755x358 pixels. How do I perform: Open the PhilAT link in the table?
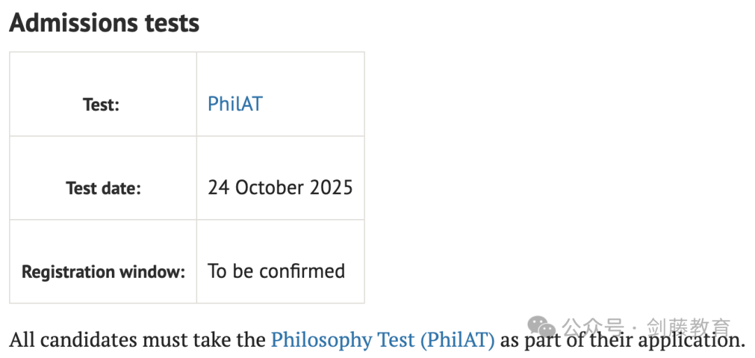pos(235,104)
